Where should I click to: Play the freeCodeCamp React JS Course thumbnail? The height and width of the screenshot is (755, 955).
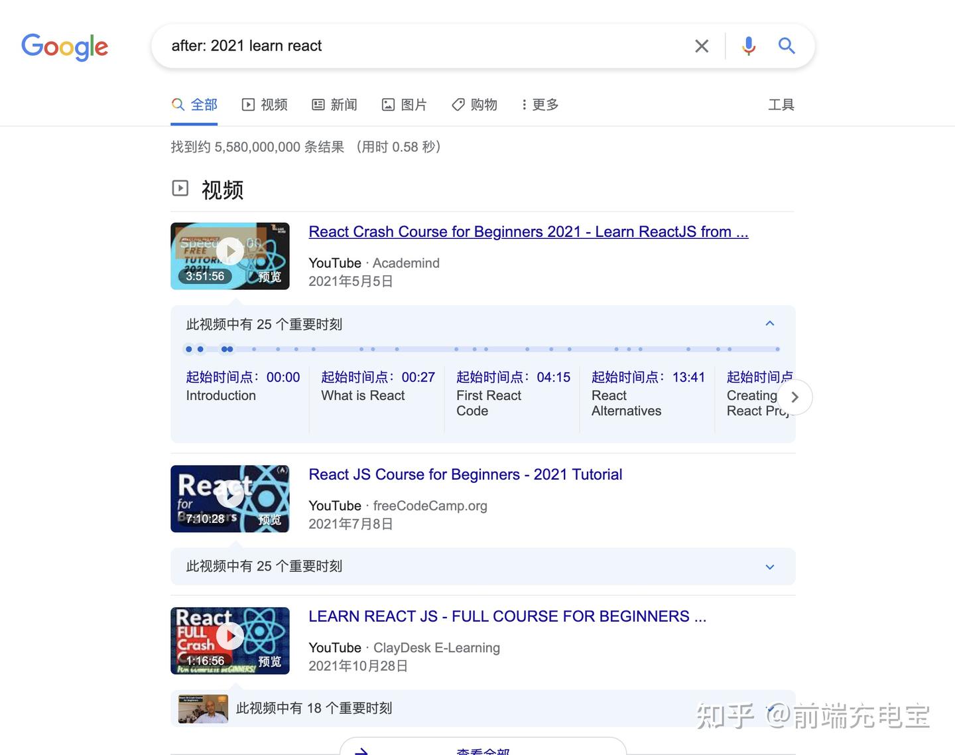point(229,498)
